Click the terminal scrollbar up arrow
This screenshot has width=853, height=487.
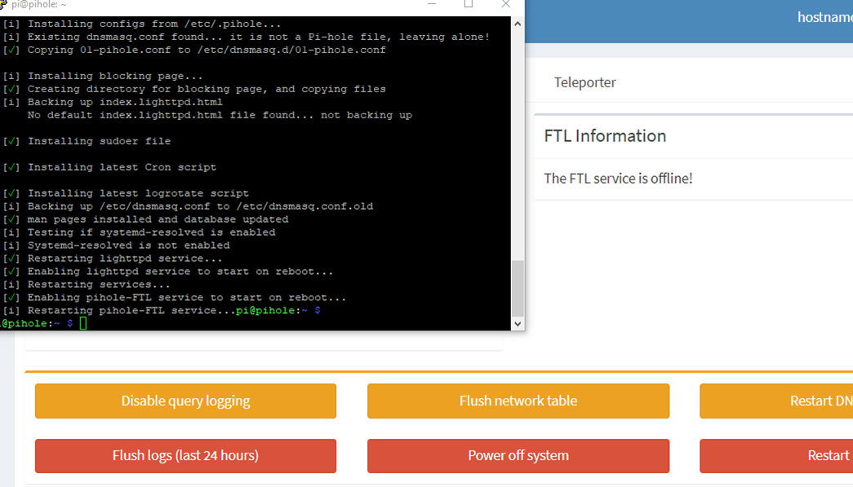pyautogui.click(x=518, y=24)
